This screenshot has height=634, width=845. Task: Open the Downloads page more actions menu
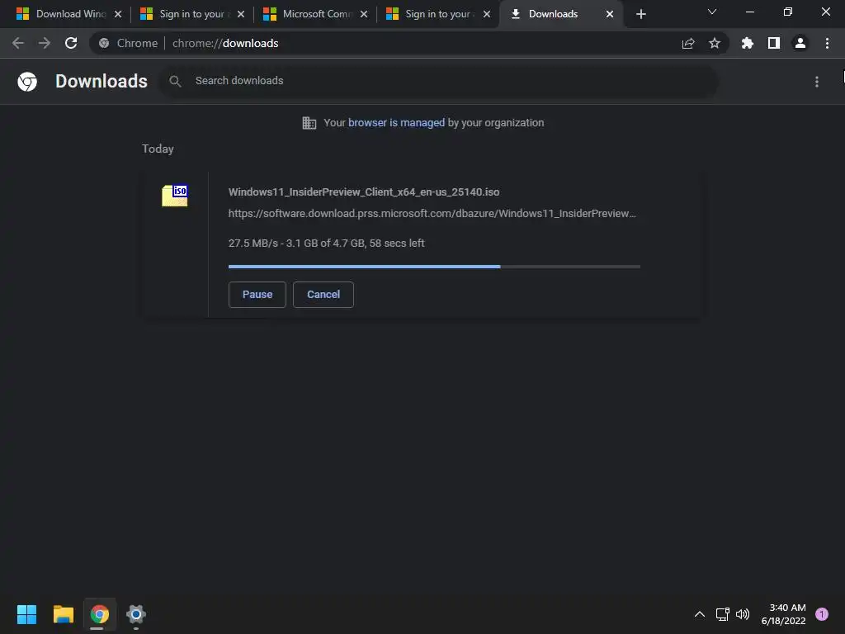point(817,82)
